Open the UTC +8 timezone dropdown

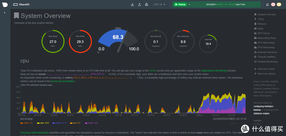pos(159,4)
